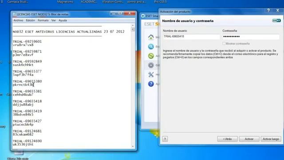Close the Activación del producto dialog
Viewport: 284px width, 160px height.
click(x=278, y=11)
